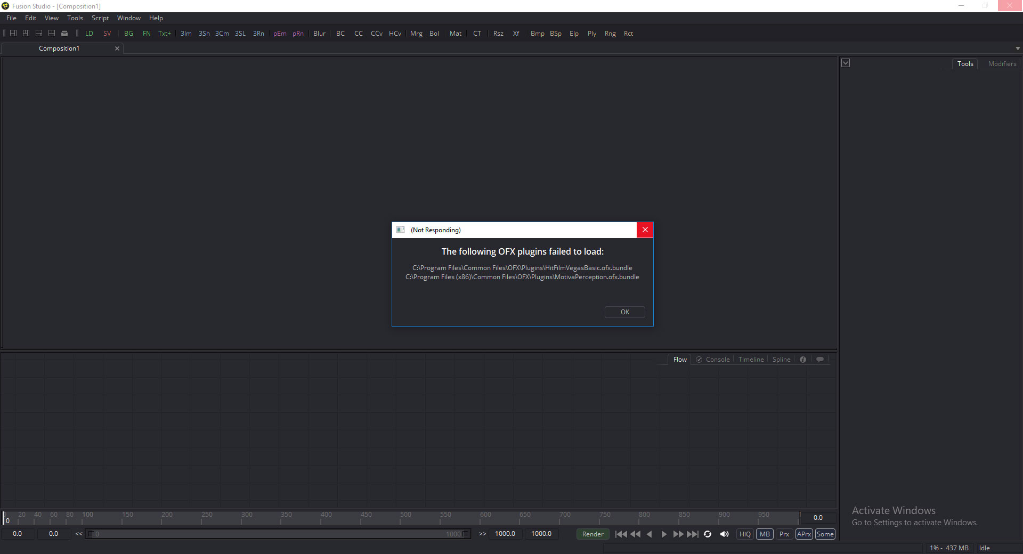
Task: Add a 3D Renderer (3Rn) tool
Action: 258,34
